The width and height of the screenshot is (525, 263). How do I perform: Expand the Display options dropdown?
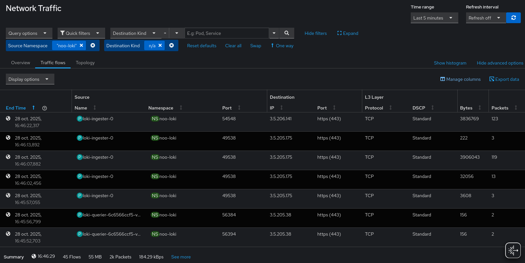[30, 79]
